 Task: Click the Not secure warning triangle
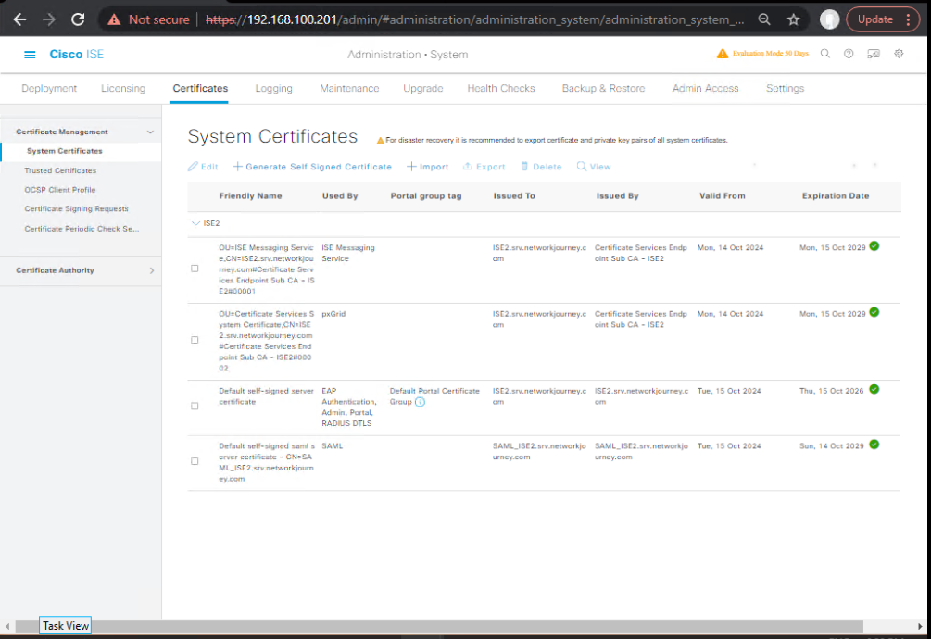(x=114, y=19)
